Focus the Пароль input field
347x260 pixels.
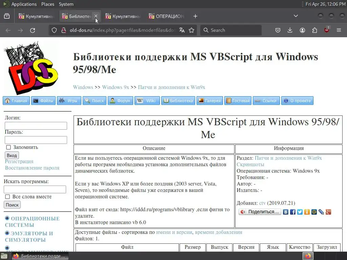[36, 140]
